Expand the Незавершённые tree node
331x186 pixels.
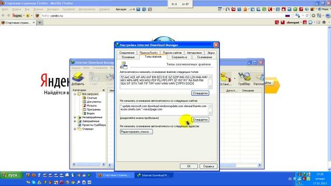75,117
